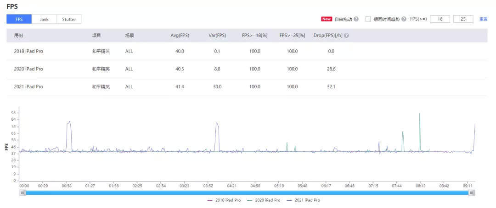Click left handle of time range slider

pos(22,192)
